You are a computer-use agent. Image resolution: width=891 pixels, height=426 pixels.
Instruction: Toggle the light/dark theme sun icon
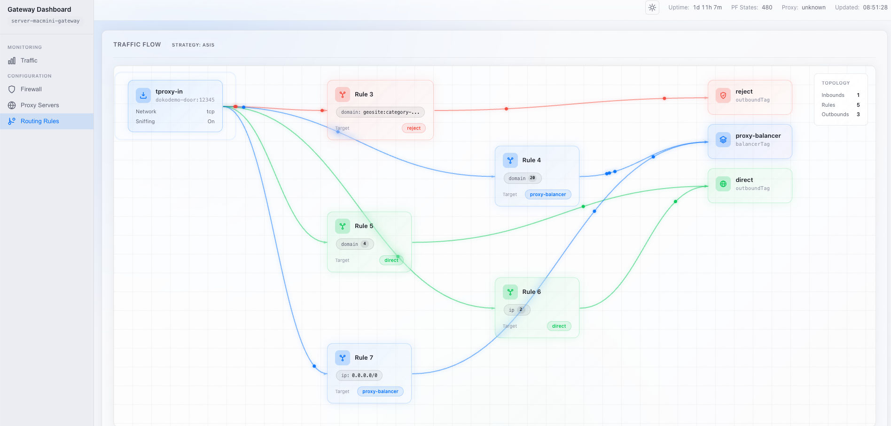[x=652, y=8]
